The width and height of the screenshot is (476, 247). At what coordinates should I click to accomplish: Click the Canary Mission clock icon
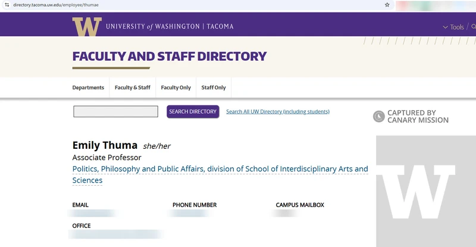378,117
